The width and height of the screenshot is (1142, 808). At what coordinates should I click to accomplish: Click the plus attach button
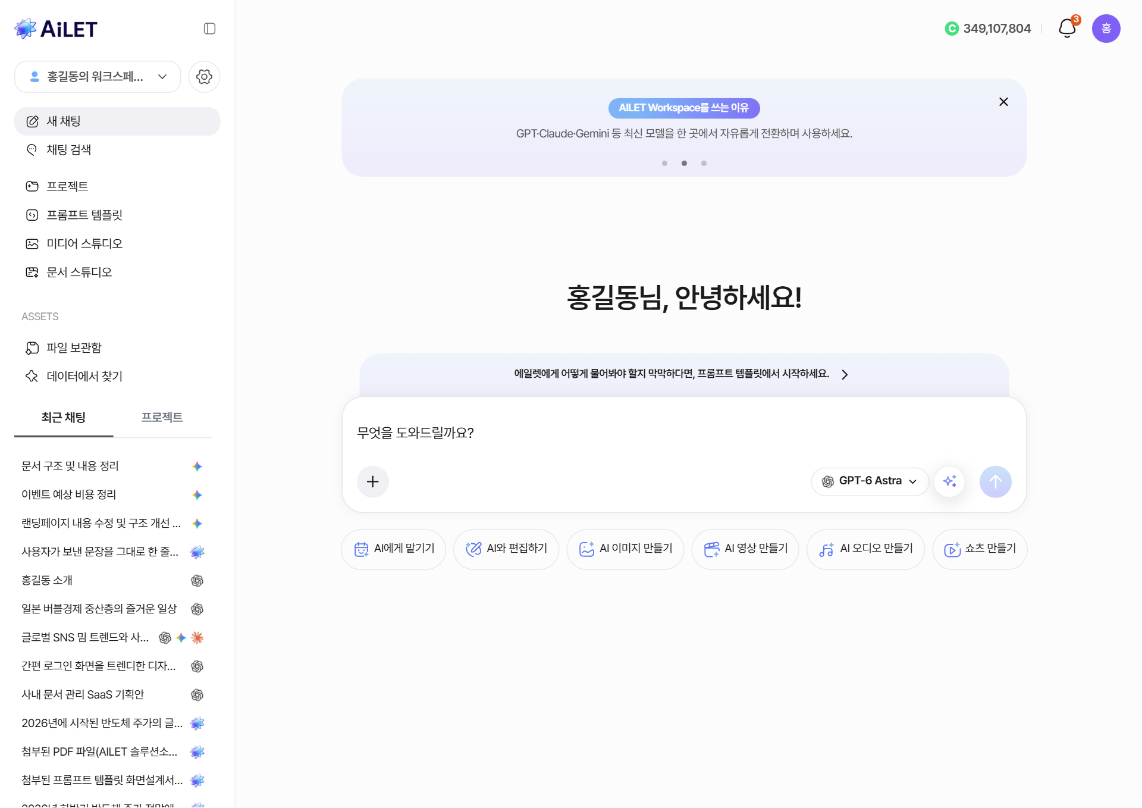click(x=373, y=481)
